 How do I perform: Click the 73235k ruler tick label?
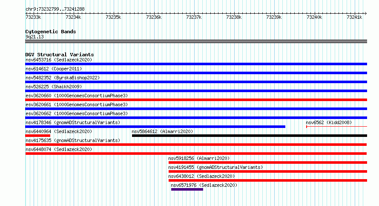(x=113, y=17)
